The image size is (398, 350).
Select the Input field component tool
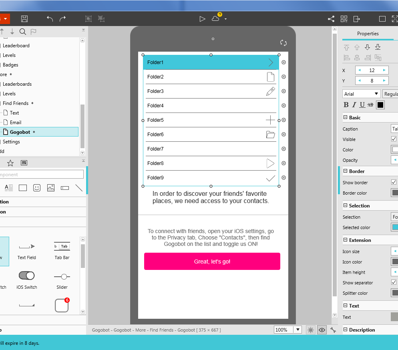point(65,188)
